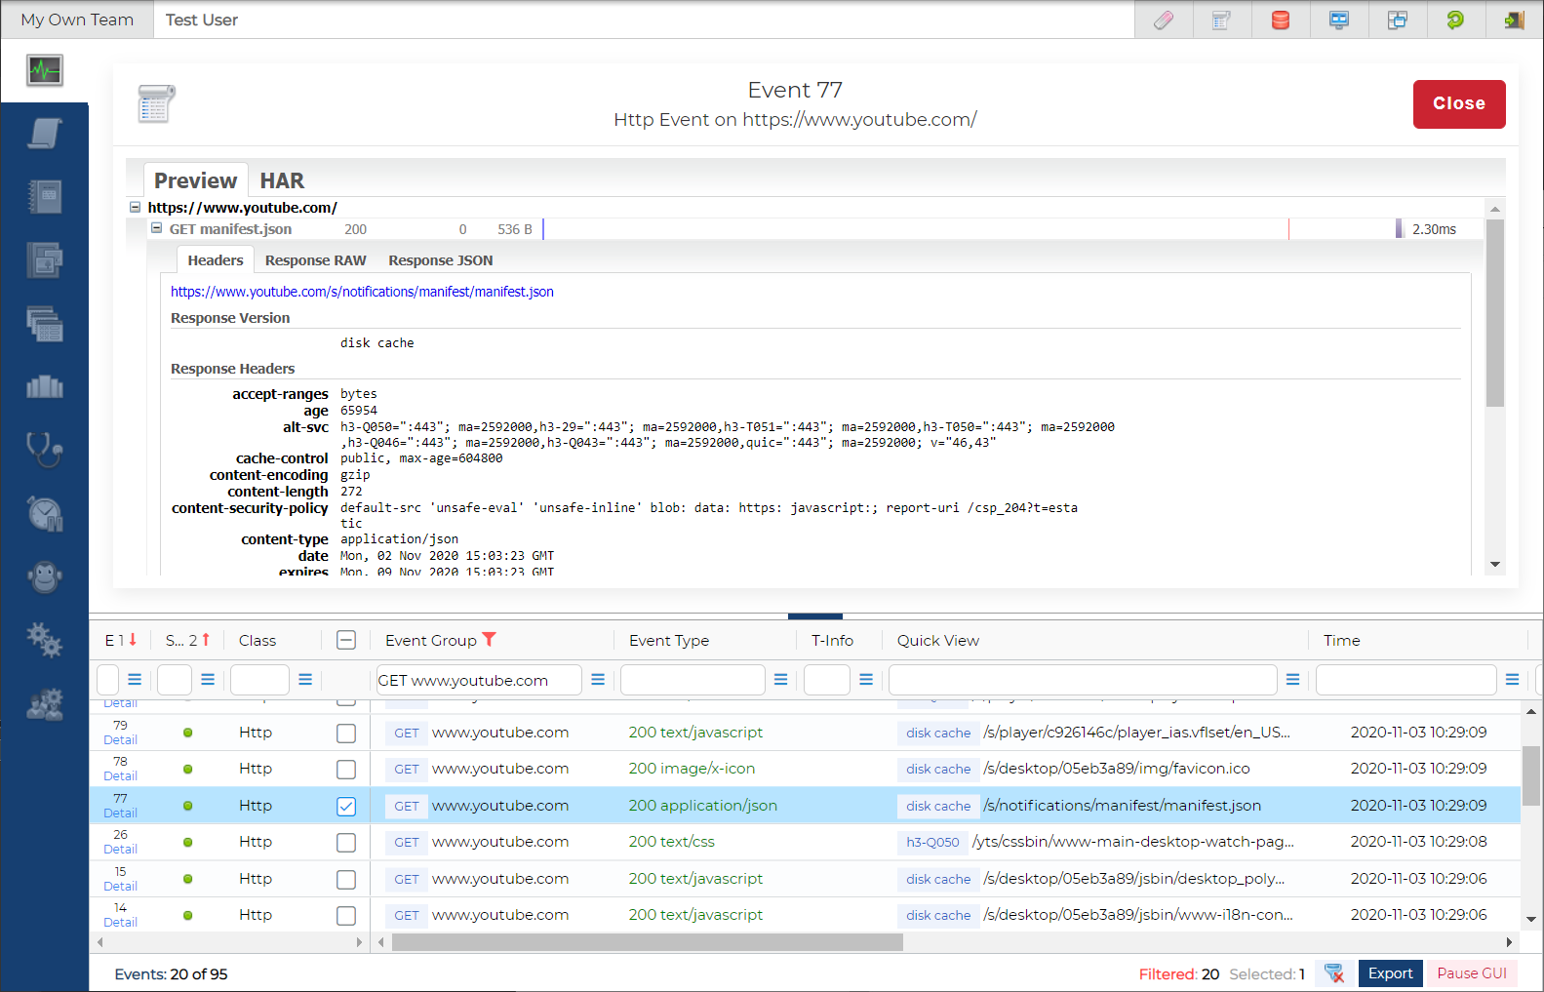Click the red filter funnel on Event Group

click(x=490, y=640)
